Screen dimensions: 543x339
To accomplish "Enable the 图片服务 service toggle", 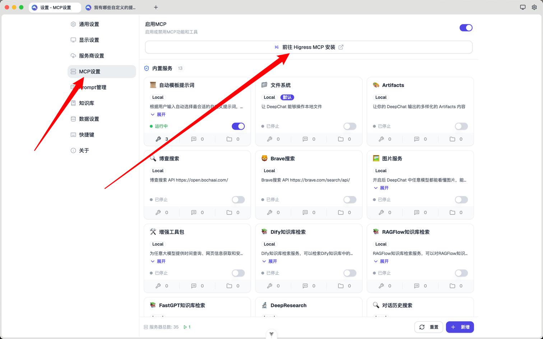I will tap(461, 200).
